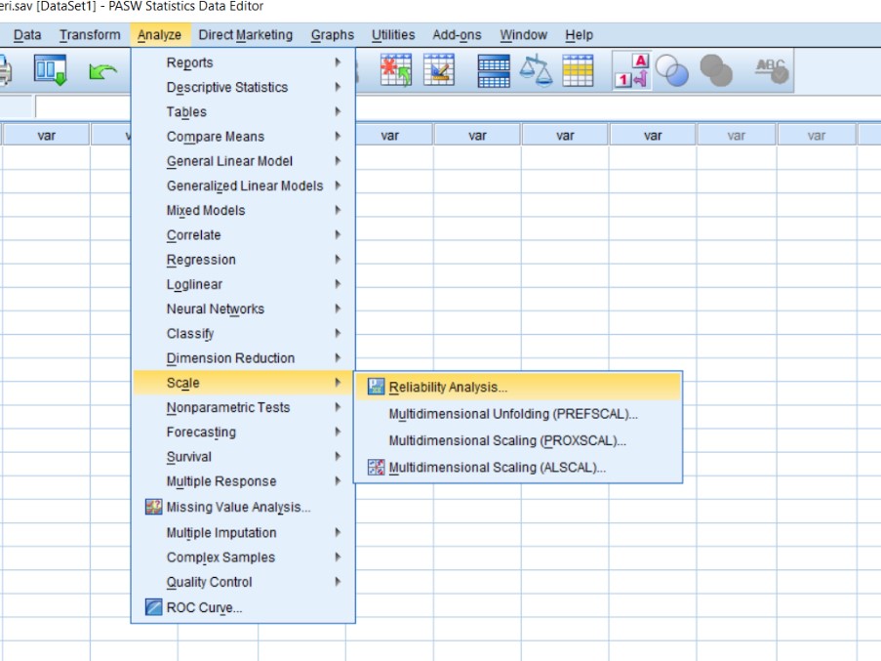Open the Graphs menu
The width and height of the screenshot is (881, 661).
[332, 35]
